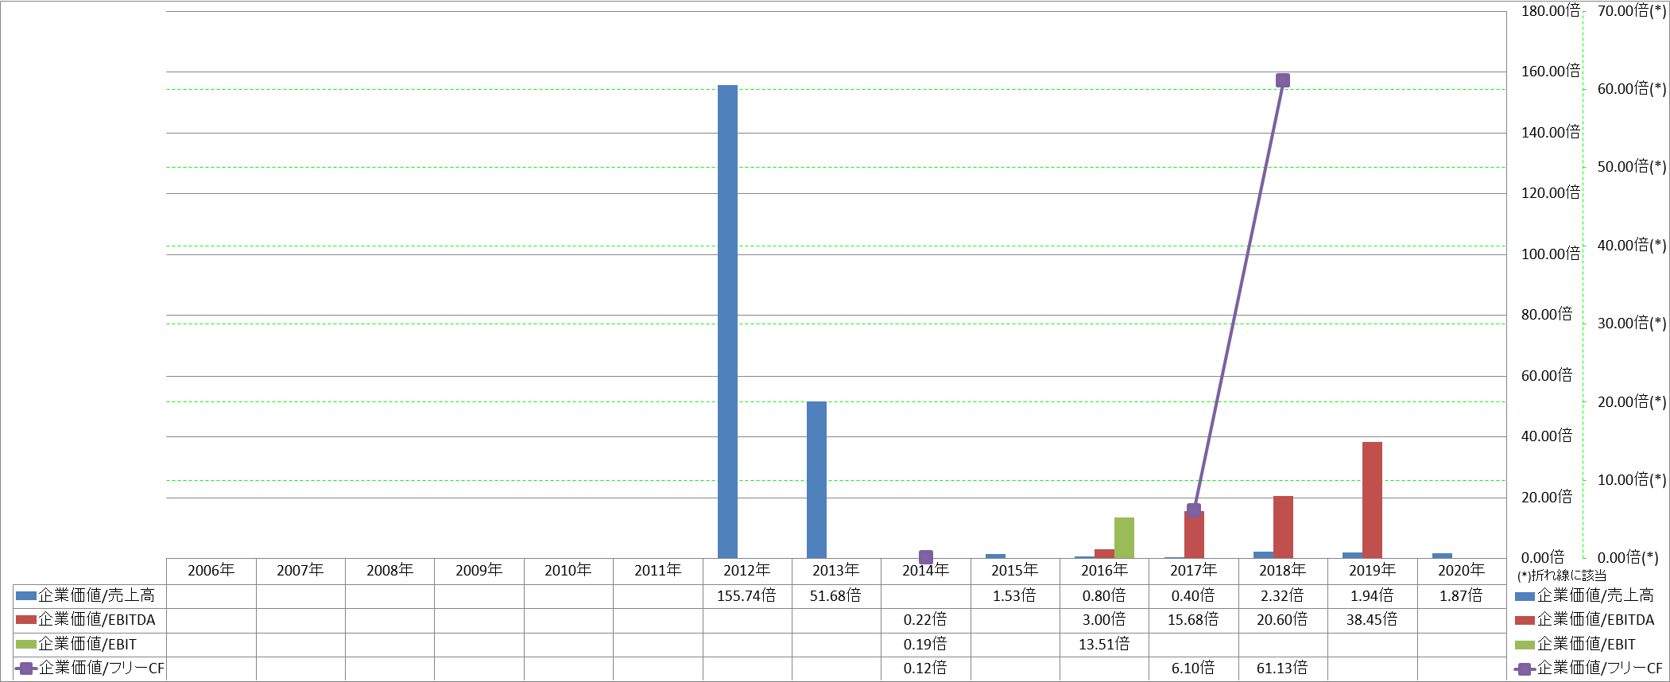Click the 20.60倍 EBITDA cell
Viewport: 1670px width, 682px height.
point(1282,619)
